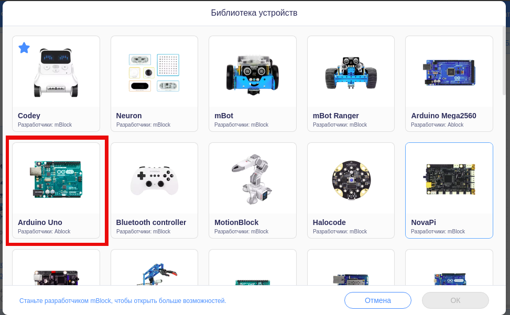Open the become mBlock developer link

[x=123, y=301]
